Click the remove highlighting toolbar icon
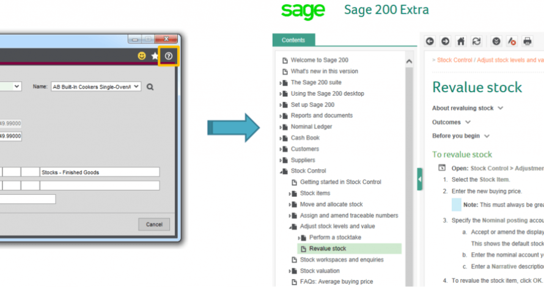The width and height of the screenshot is (544, 287). click(x=512, y=42)
